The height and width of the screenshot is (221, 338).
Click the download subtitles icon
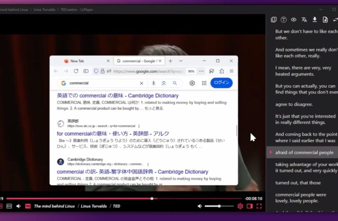315,20
